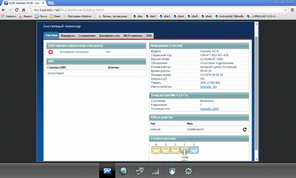Click connected network port 1 icon
Viewport: 296px width, 178px height.
[x=184, y=150]
